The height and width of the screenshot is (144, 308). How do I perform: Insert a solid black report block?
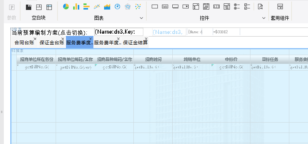(x=29, y=7)
